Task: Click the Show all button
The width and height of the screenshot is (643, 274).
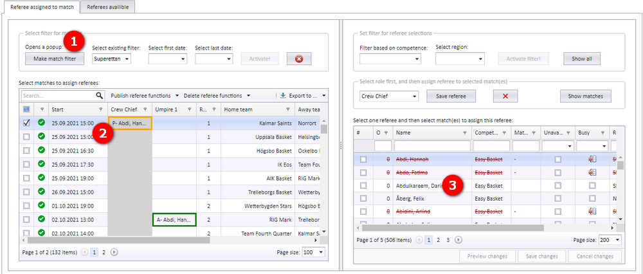Action: click(582, 59)
